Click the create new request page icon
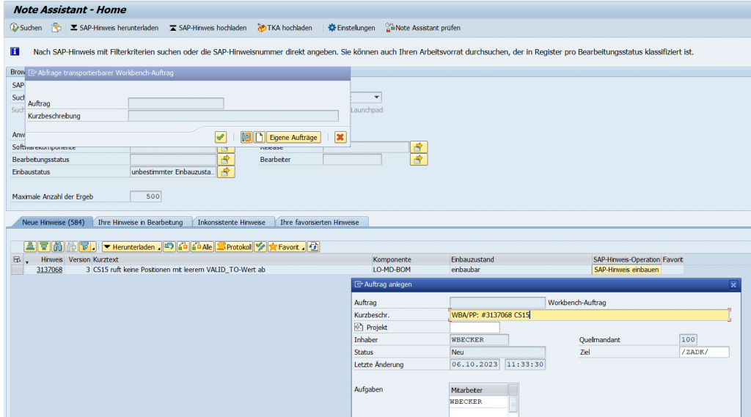751x417 pixels. tap(259, 137)
